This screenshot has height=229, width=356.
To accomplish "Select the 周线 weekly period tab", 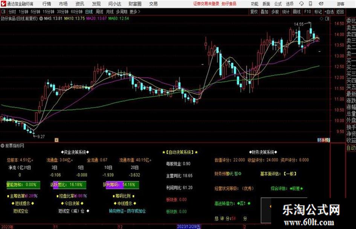I will 99,12.
